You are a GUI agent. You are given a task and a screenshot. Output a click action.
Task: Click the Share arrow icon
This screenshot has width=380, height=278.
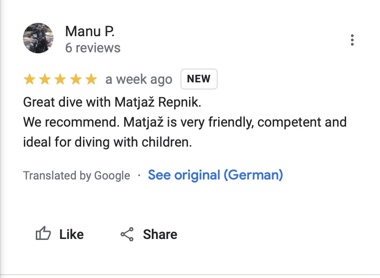[x=127, y=234]
